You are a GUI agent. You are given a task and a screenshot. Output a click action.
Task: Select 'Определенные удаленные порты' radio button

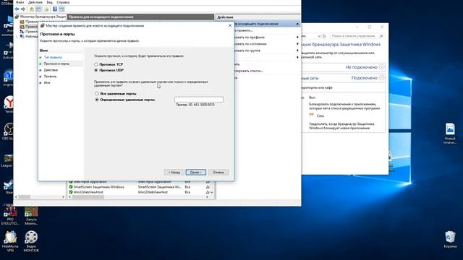coord(96,100)
